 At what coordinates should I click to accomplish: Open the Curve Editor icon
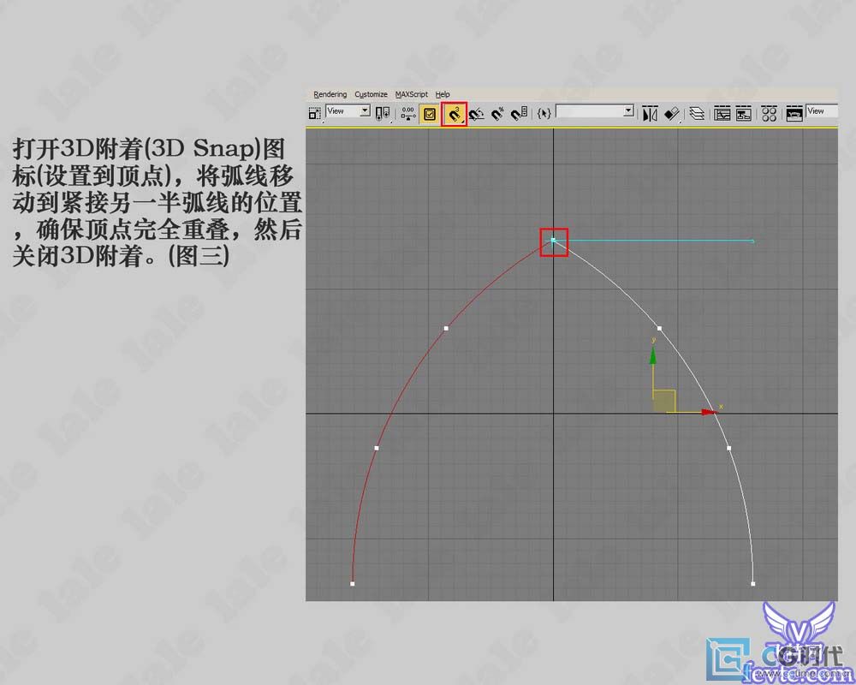(x=722, y=114)
